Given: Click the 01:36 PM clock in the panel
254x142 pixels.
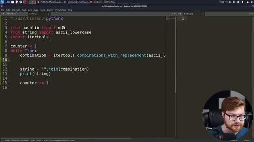Looking at the screenshot, I should pos(223,2).
